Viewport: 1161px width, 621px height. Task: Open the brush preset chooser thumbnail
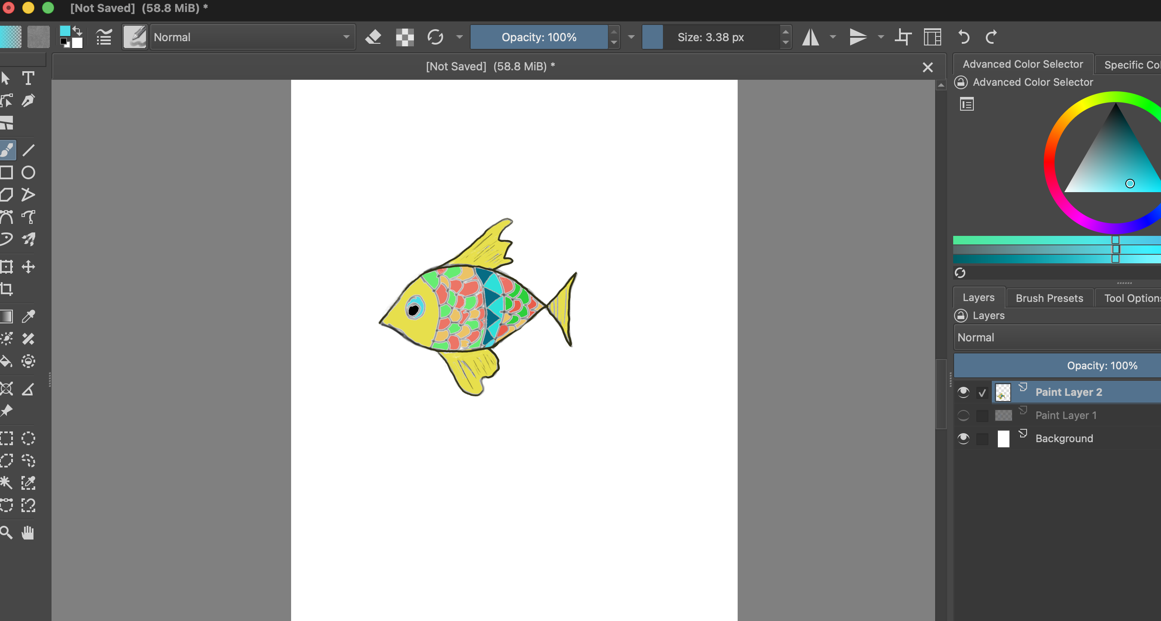coord(135,37)
